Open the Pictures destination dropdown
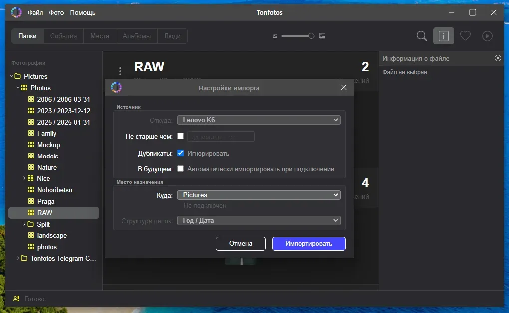The height and width of the screenshot is (313, 509). click(x=258, y=195)
